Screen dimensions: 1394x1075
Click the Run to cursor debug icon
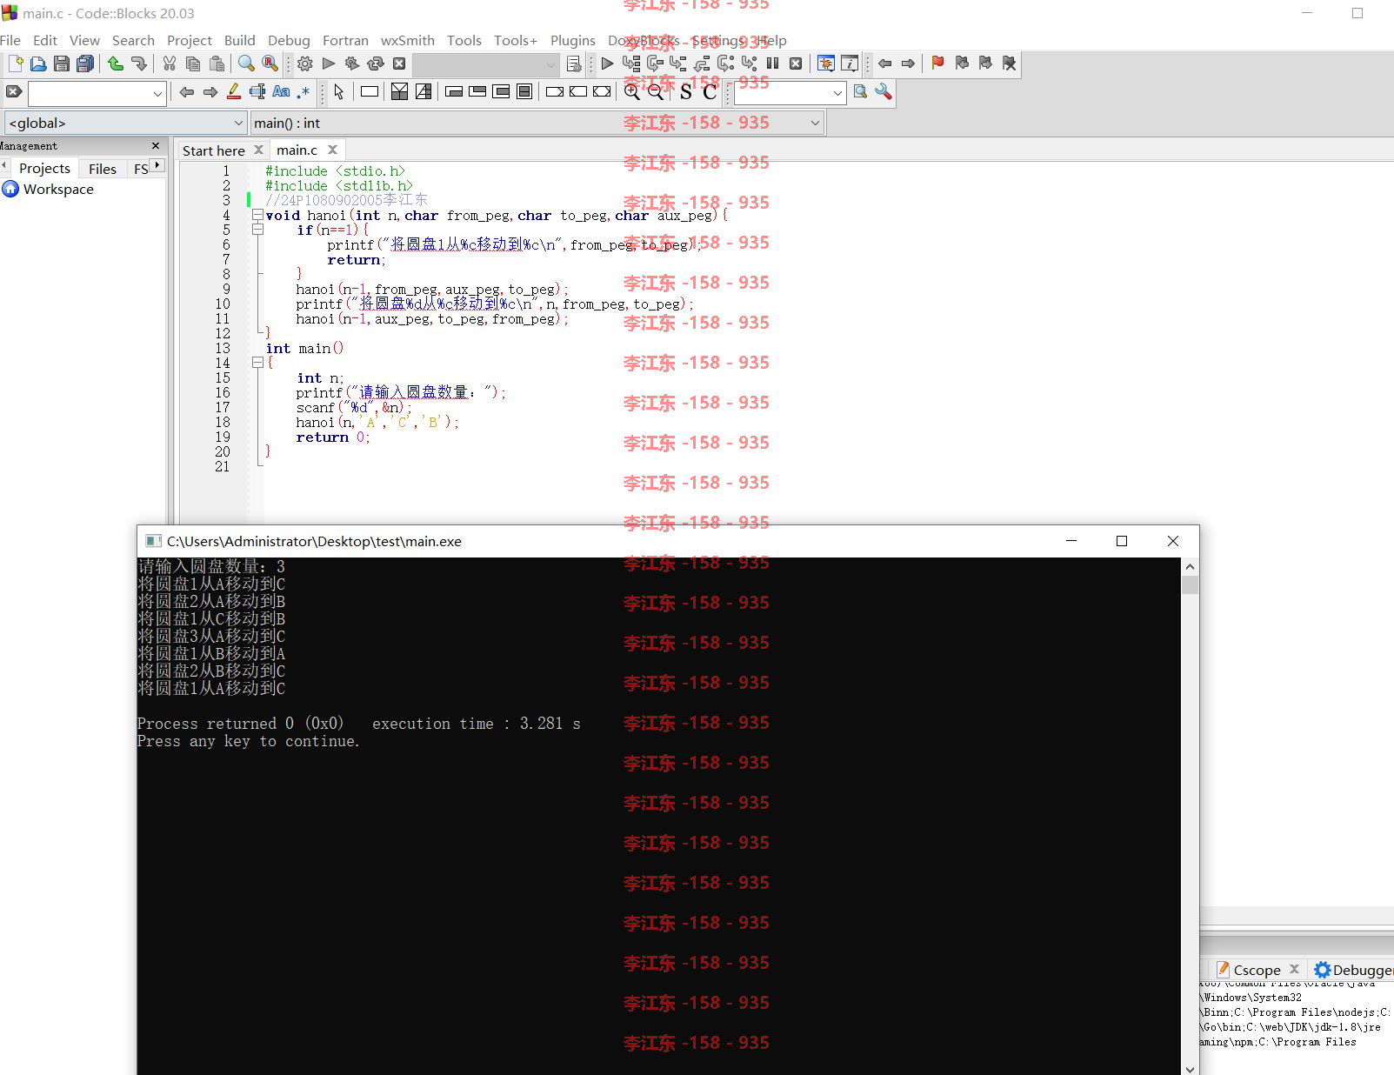pos(631,63)
